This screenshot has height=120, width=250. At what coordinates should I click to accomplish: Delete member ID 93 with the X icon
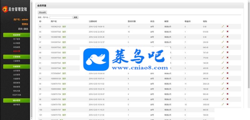227,73
